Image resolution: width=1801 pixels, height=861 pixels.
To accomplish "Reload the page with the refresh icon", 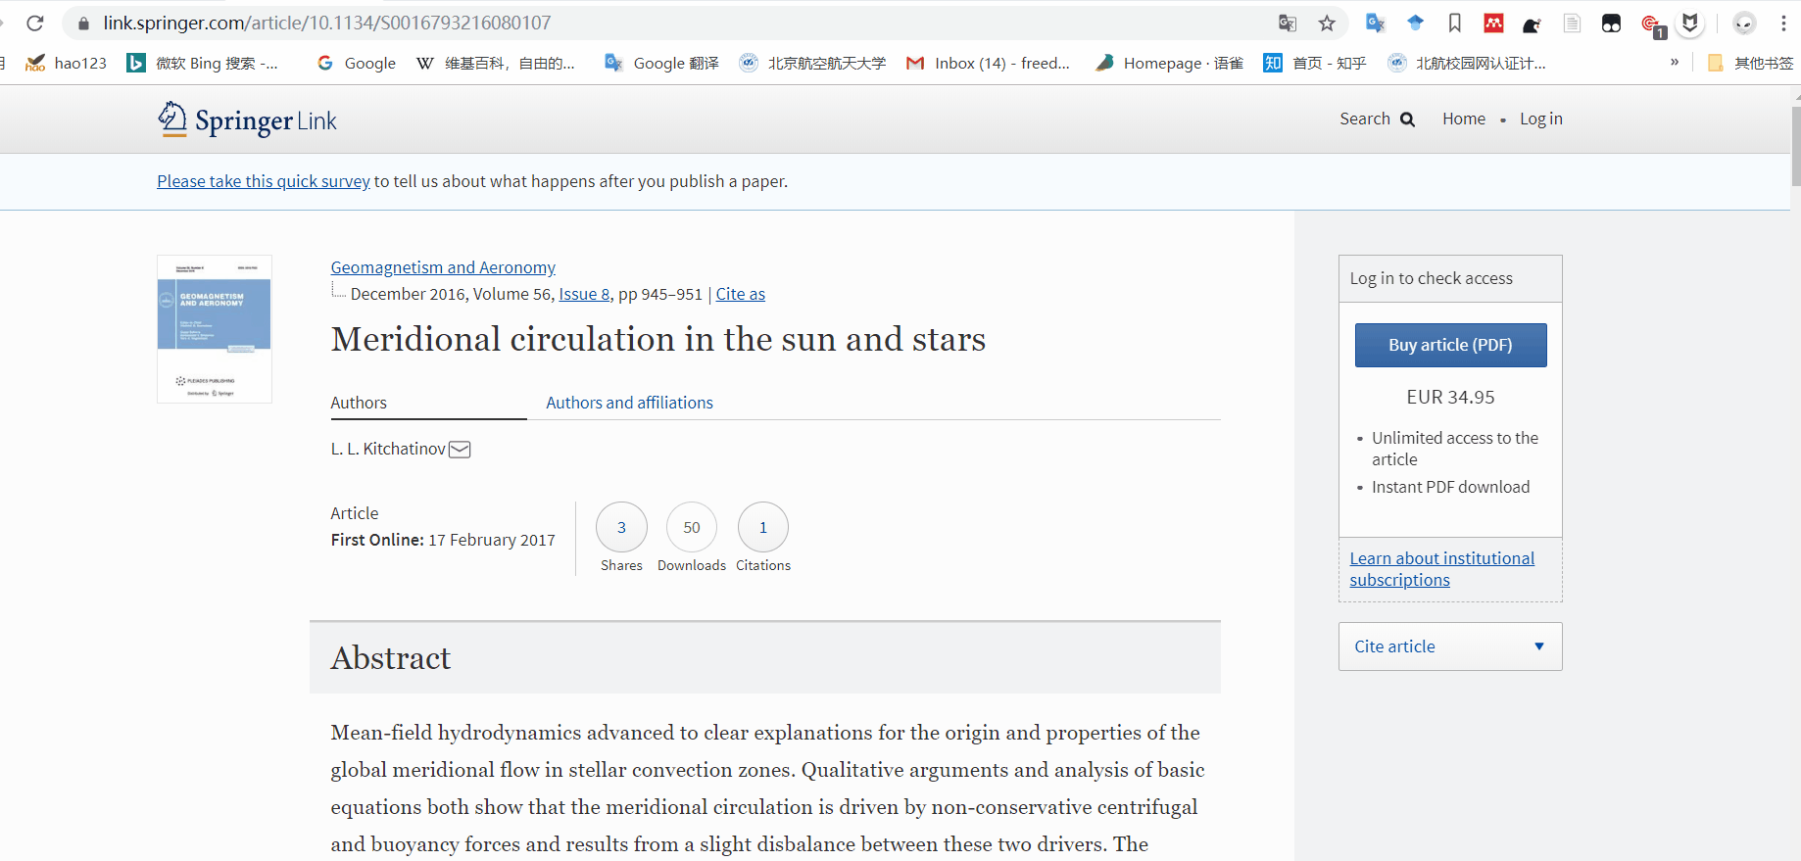I will point(35,23).
